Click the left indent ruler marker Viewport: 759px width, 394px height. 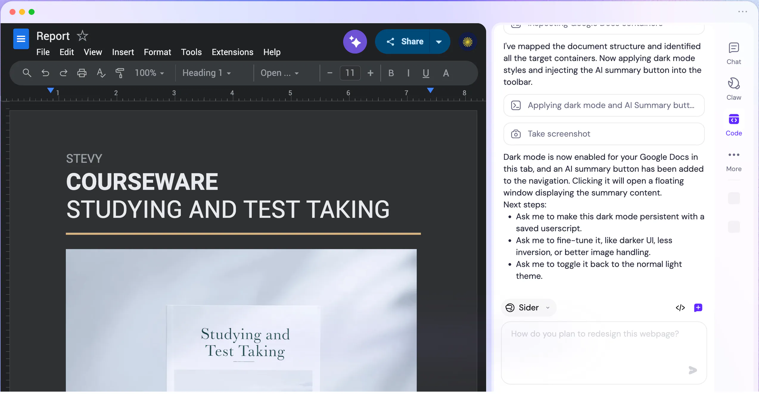[51, 90]
